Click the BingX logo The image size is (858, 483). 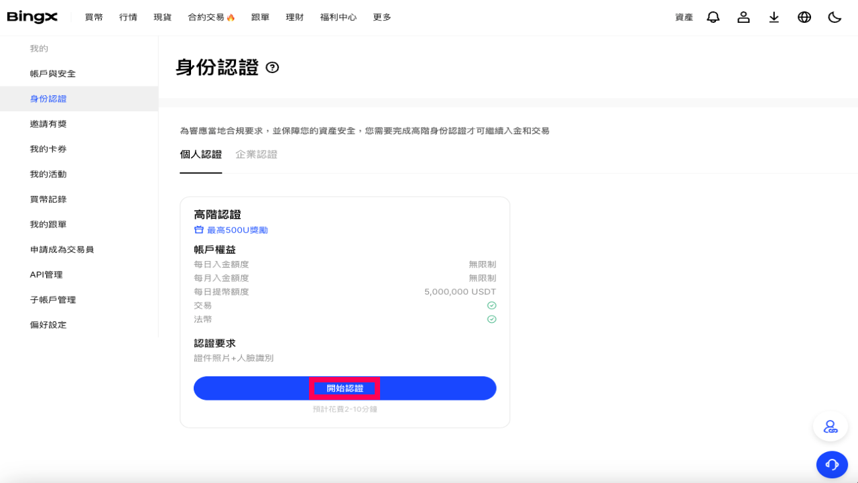pos(32,17)
